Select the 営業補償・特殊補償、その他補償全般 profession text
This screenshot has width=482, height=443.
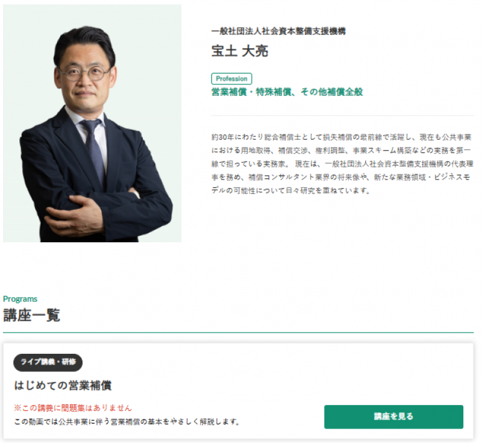pyautogui.click(x=287, y=92)
